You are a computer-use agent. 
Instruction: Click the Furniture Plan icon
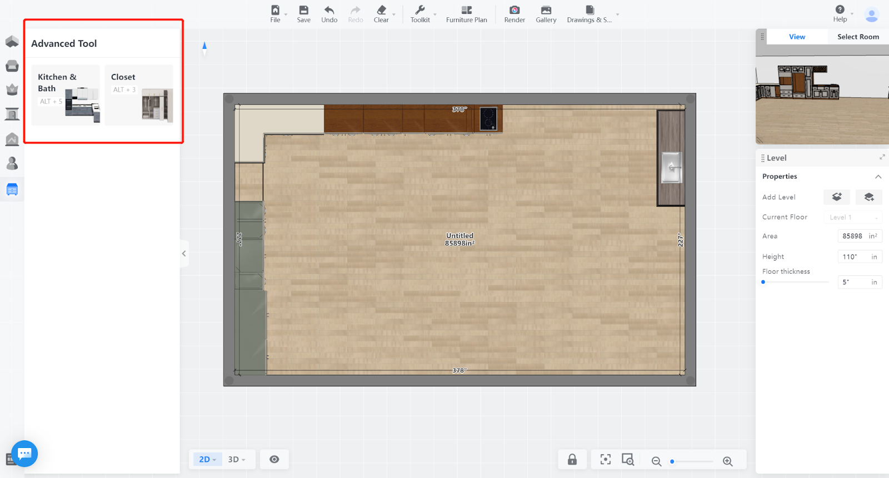point(466,11)
